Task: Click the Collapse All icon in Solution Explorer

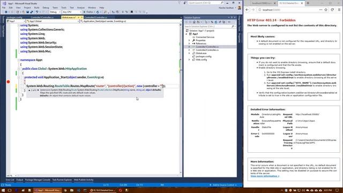Action: (220, 22)
